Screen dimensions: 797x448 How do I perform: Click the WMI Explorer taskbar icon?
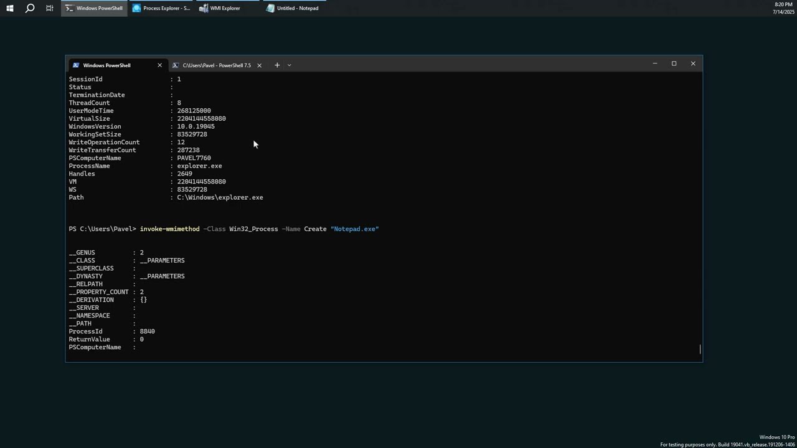click(x=203, y=8)
